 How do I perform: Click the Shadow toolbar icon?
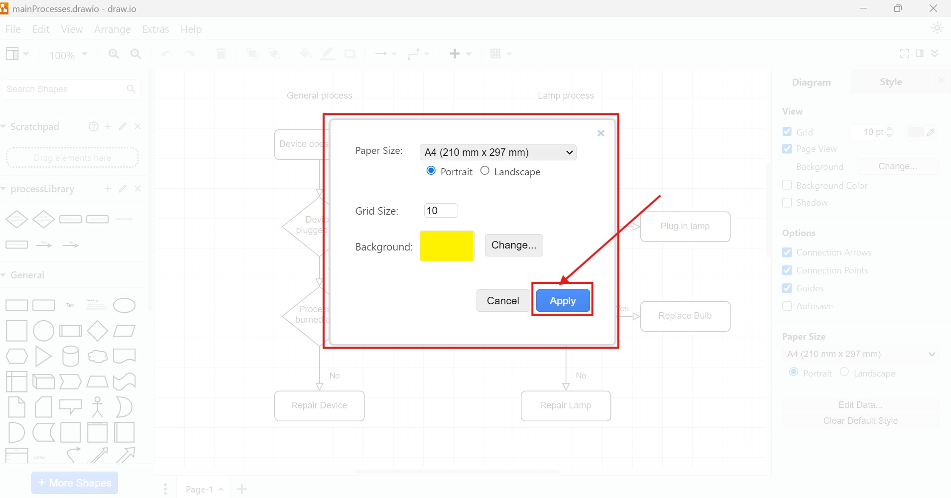pyautogui.click(x=351, y=54)
